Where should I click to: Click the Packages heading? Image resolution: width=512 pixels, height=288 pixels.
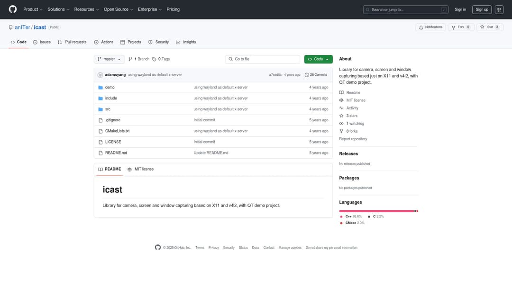coord(349,178)
